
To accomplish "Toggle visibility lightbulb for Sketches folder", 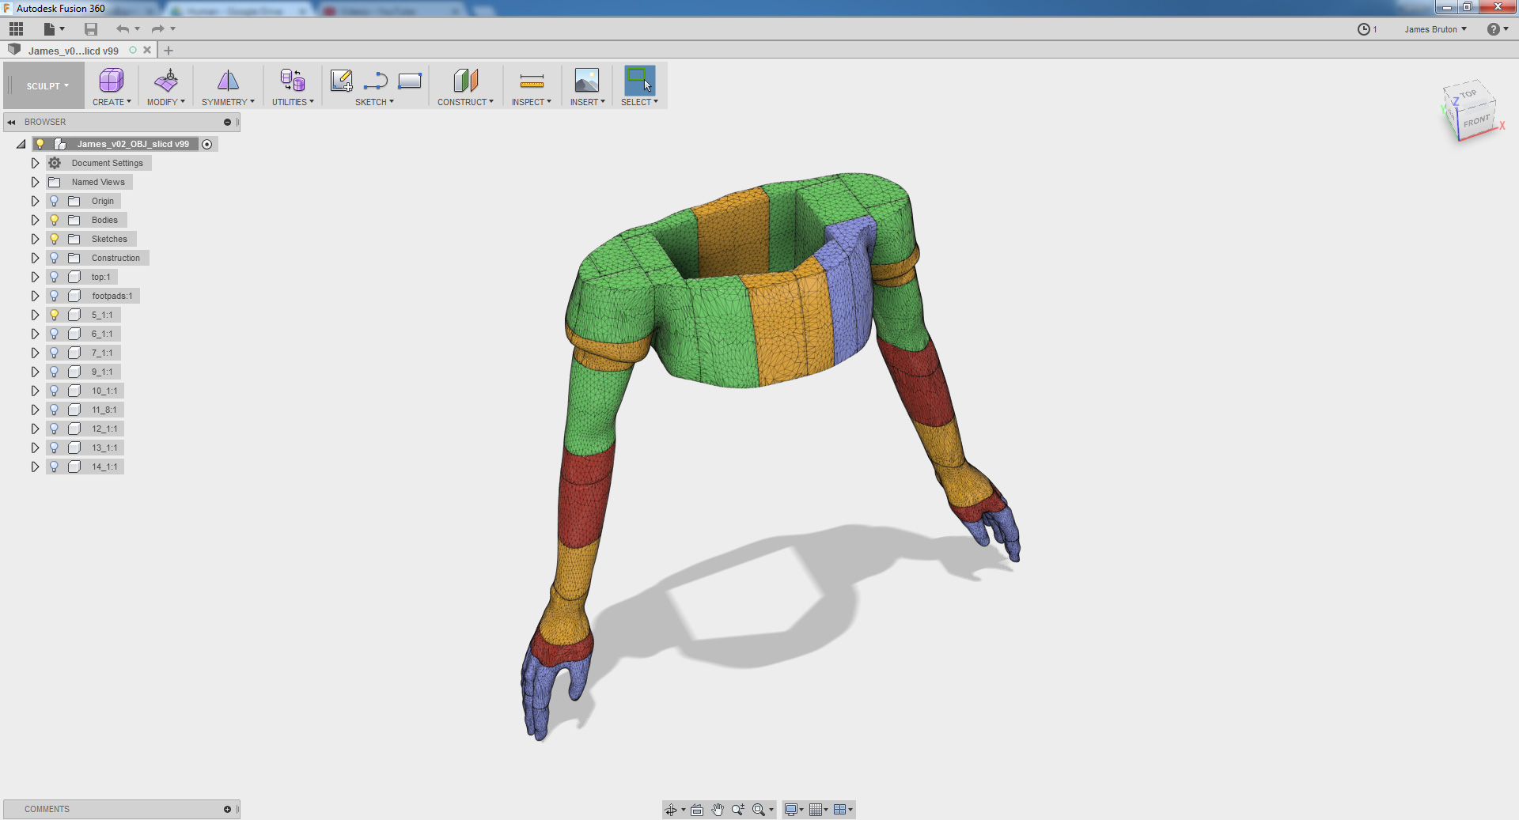I will 55,239.
